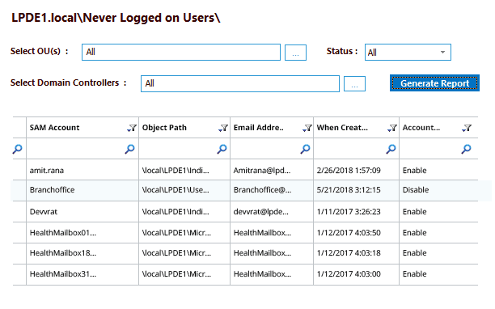Viewport: 495px width, 309px height.
Task: Sort by SAM Account column header
Action: (x=55, y=128)
